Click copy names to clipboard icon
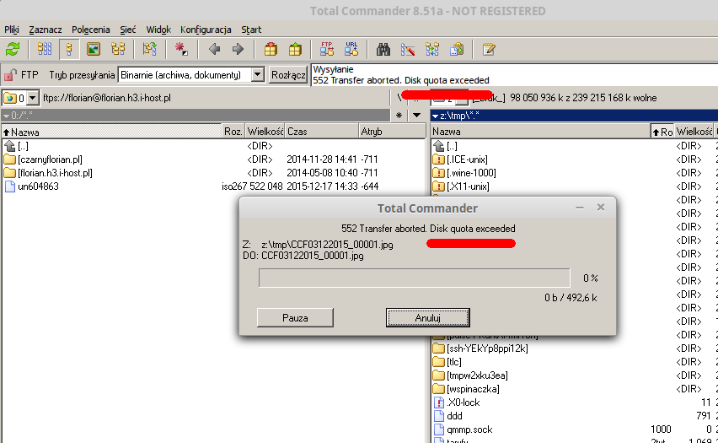This screenshot has width=718, height=443. tap(457, 49)
